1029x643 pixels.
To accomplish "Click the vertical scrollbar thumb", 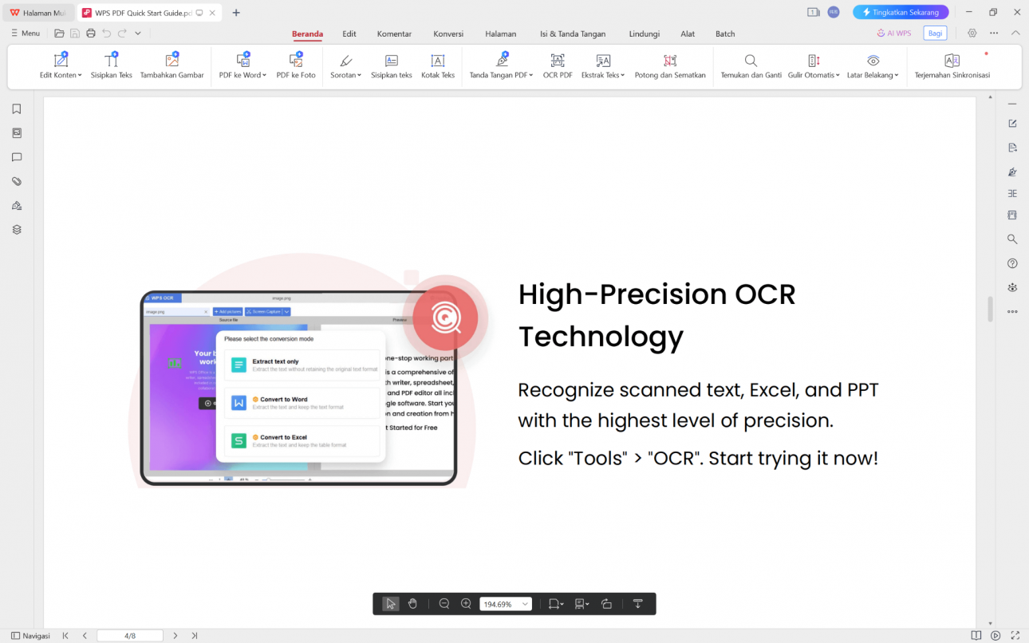I will pyautogui.click(x=991, y=309).
